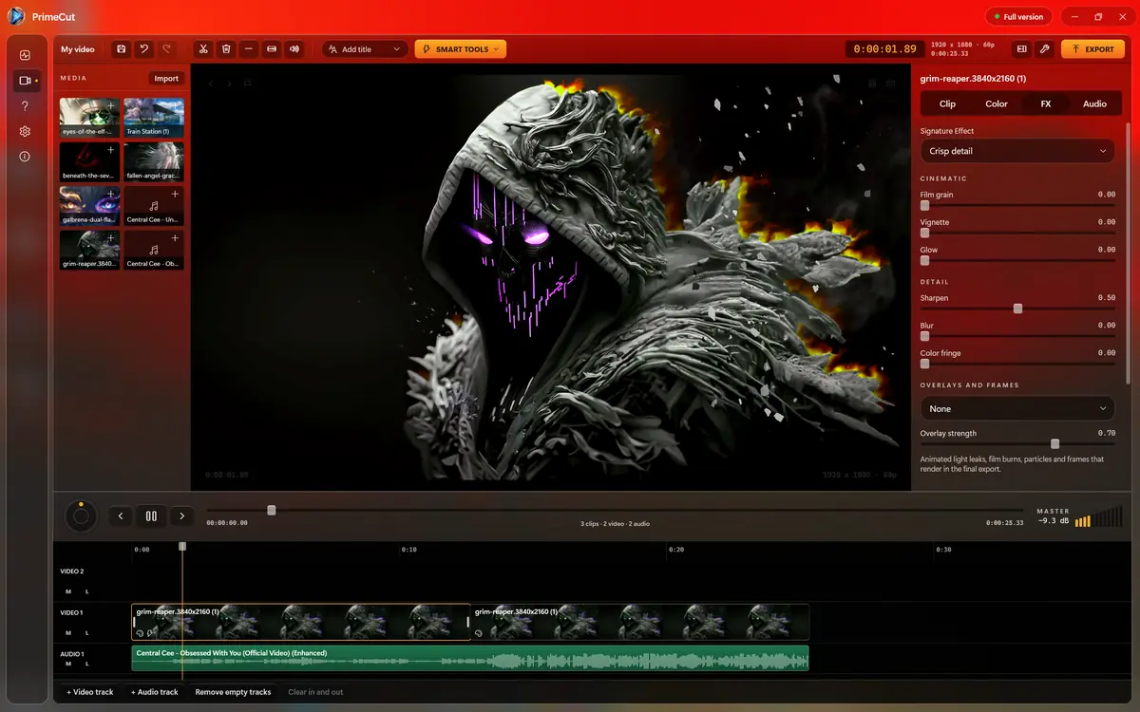1140x712 pixels.
Task: Click the effect badge icon on second grim-reaper clip
Action: click(x=479, y=632)
